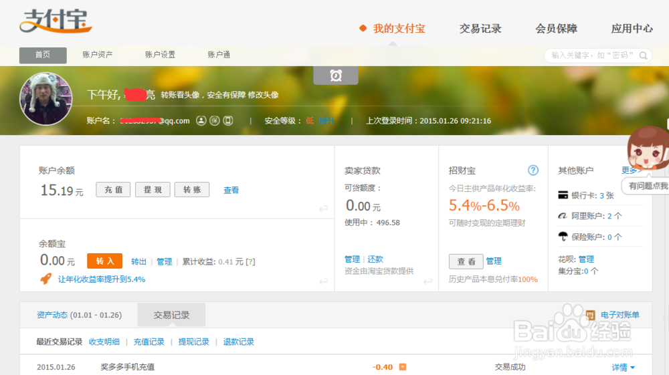Click the insurance umbrella icon
The height and width of the screenshot is (375, 669).
(563, 237)
